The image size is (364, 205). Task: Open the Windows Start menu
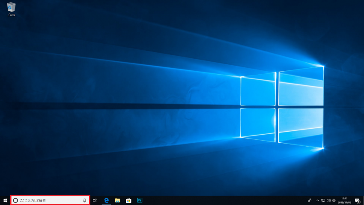[x=5, y=200]
